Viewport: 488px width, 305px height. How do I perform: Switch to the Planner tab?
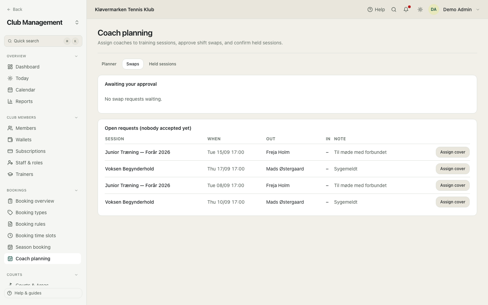[109, 64]
